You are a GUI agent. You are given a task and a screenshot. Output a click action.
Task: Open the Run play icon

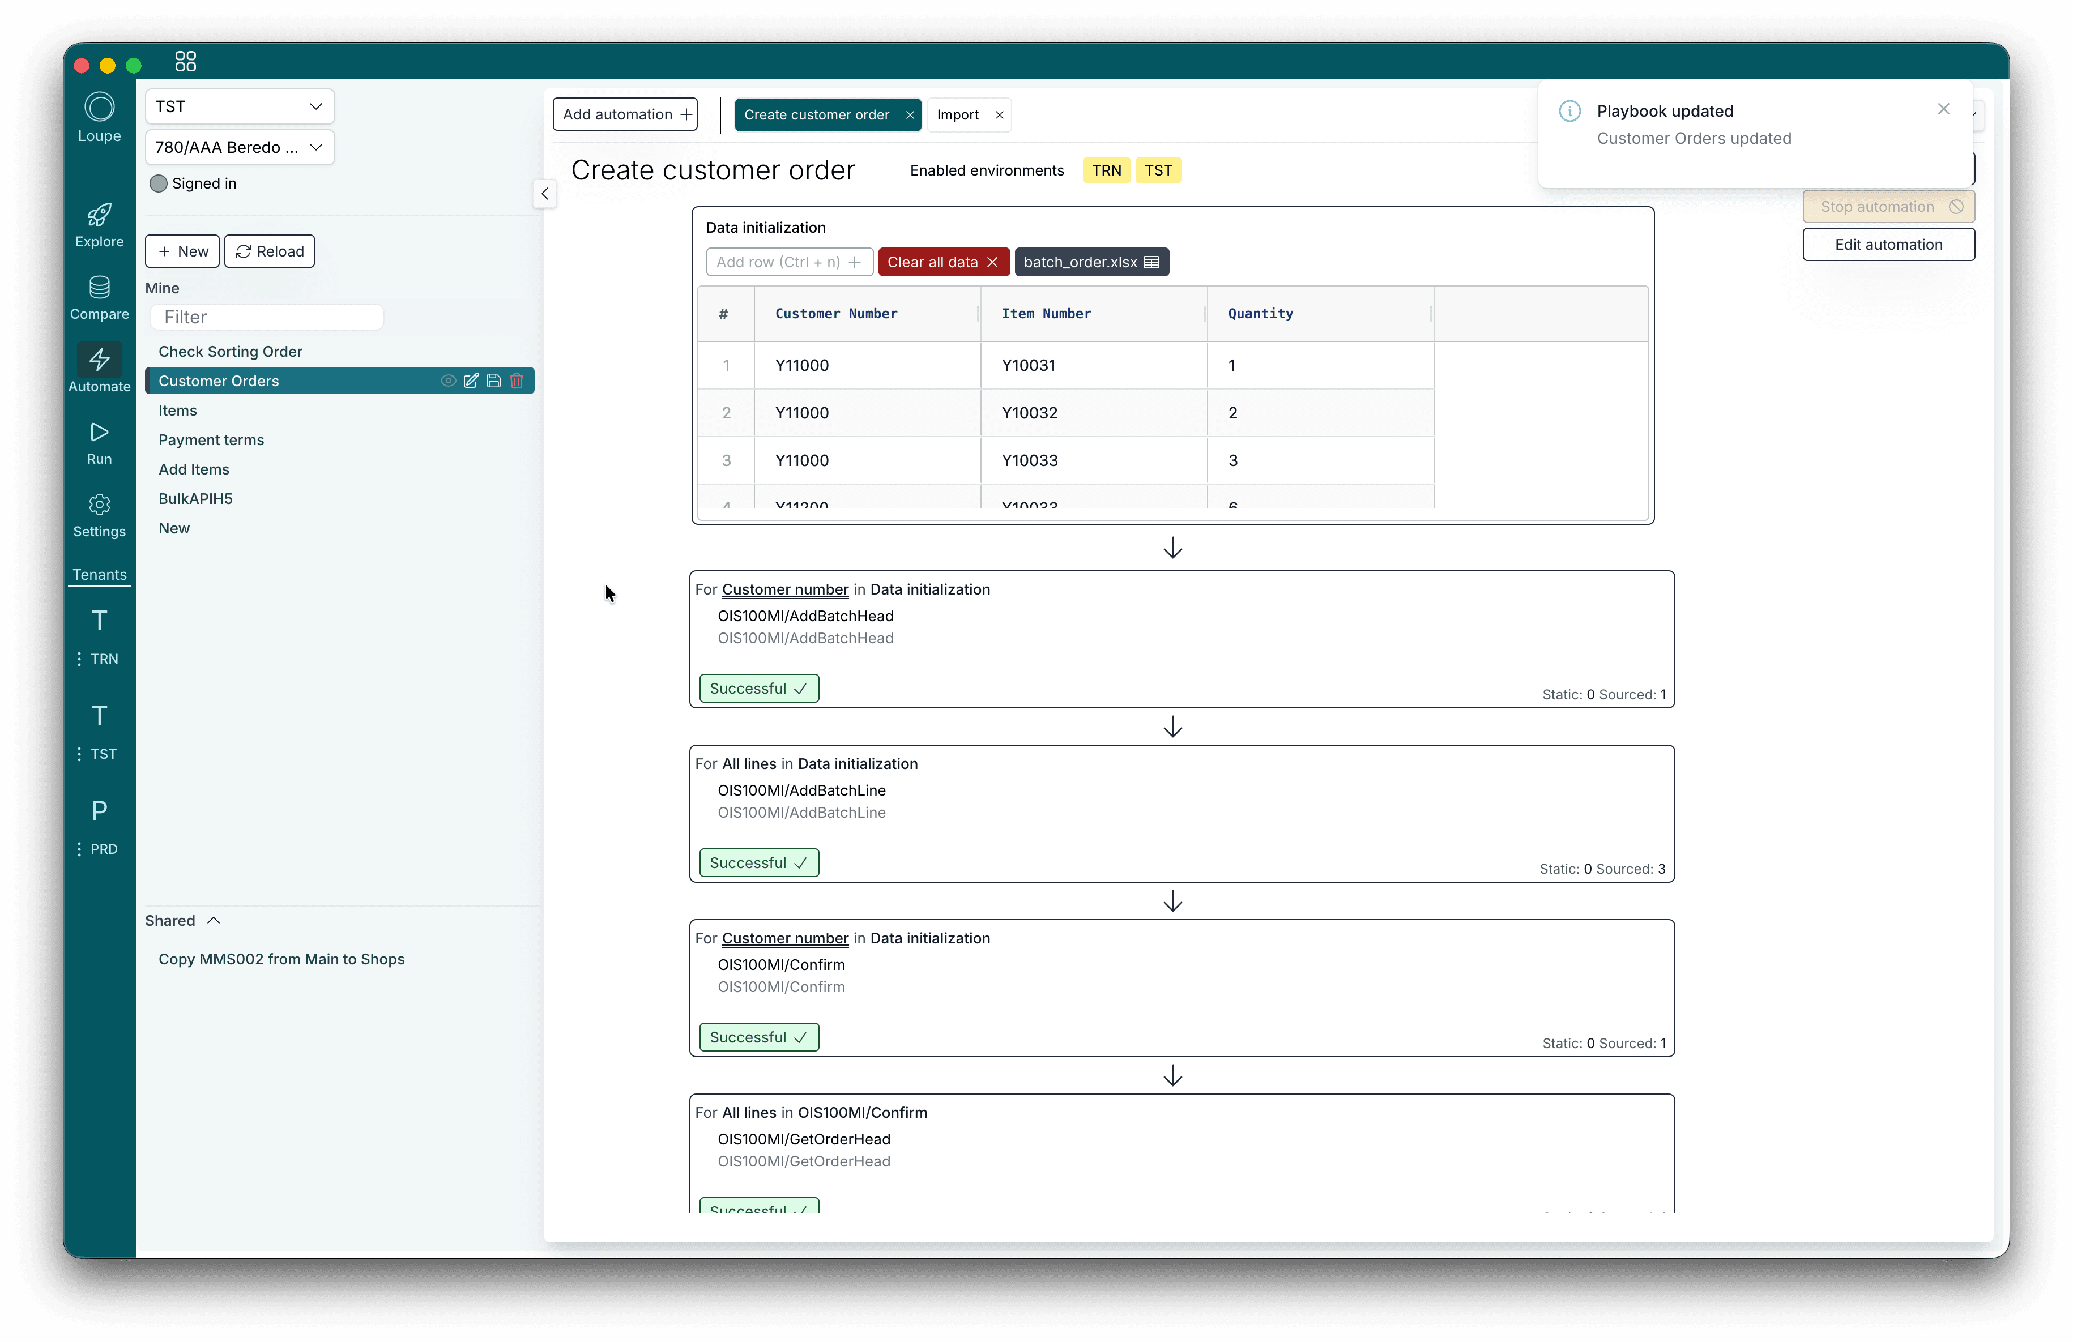point(99,432)
